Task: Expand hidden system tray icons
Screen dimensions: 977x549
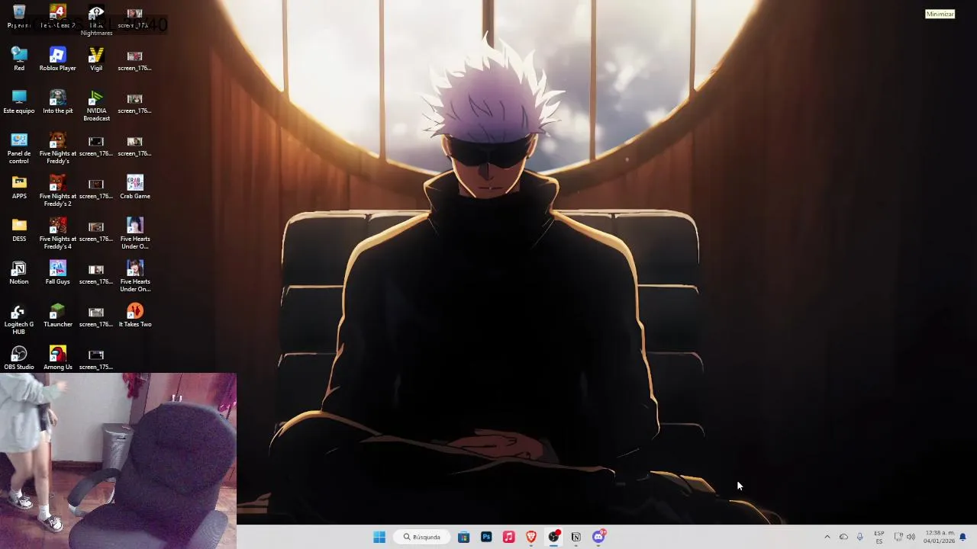Action: tap(827, 537)
